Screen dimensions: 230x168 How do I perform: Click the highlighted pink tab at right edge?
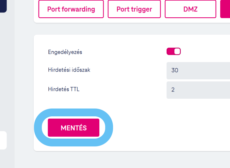pyautogui.click(x=225, y=9)
